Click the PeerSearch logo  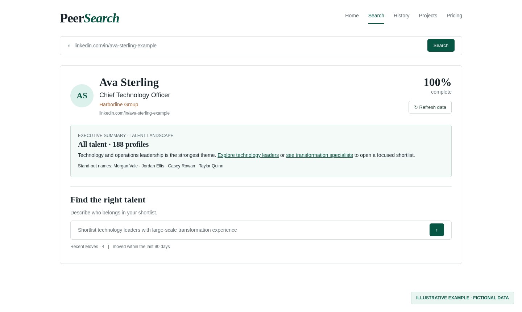(x=90, y=18)
